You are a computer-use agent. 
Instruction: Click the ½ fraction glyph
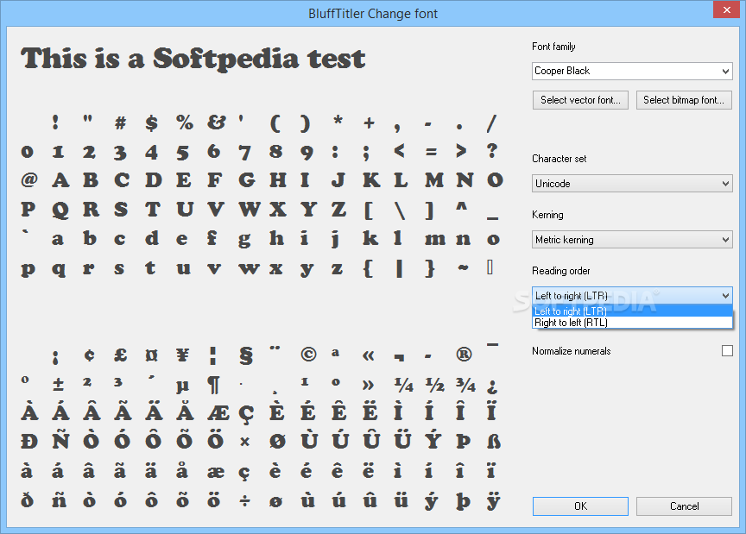pos(434,385)
